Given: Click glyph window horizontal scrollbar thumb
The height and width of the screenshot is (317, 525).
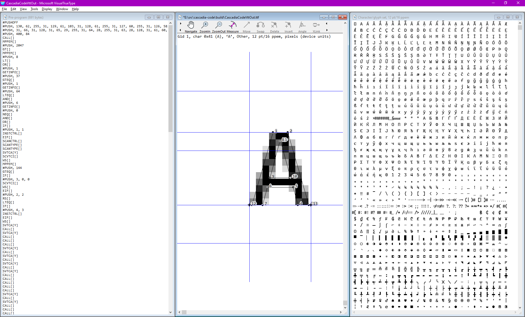Looking at the screenshot, I should point(184,312).
